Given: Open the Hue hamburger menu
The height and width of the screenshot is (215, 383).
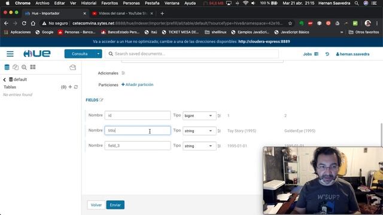Looking at the screenshot, I should [10, 54].
